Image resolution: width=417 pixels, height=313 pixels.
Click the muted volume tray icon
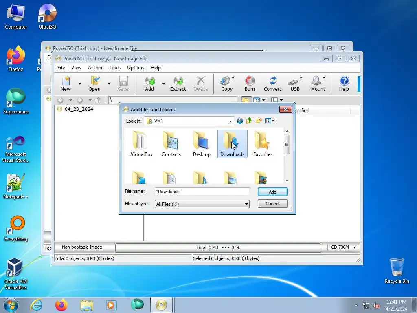coord(376,306)
